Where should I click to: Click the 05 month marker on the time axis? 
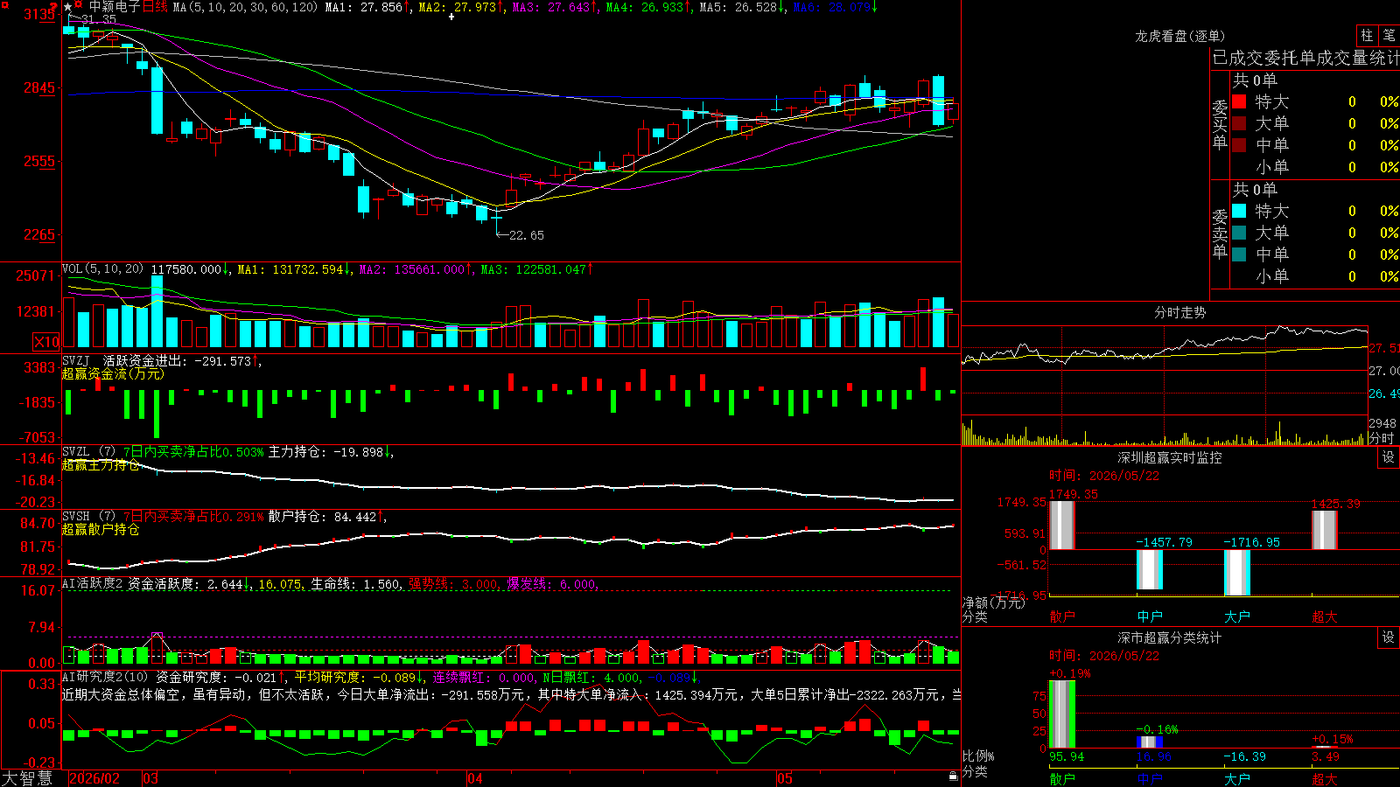click(x=785, y=778)
